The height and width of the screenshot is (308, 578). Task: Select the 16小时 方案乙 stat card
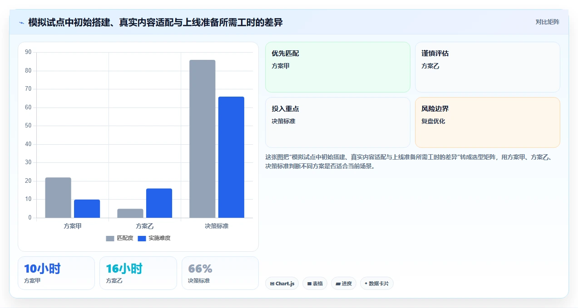coord(138,273)
